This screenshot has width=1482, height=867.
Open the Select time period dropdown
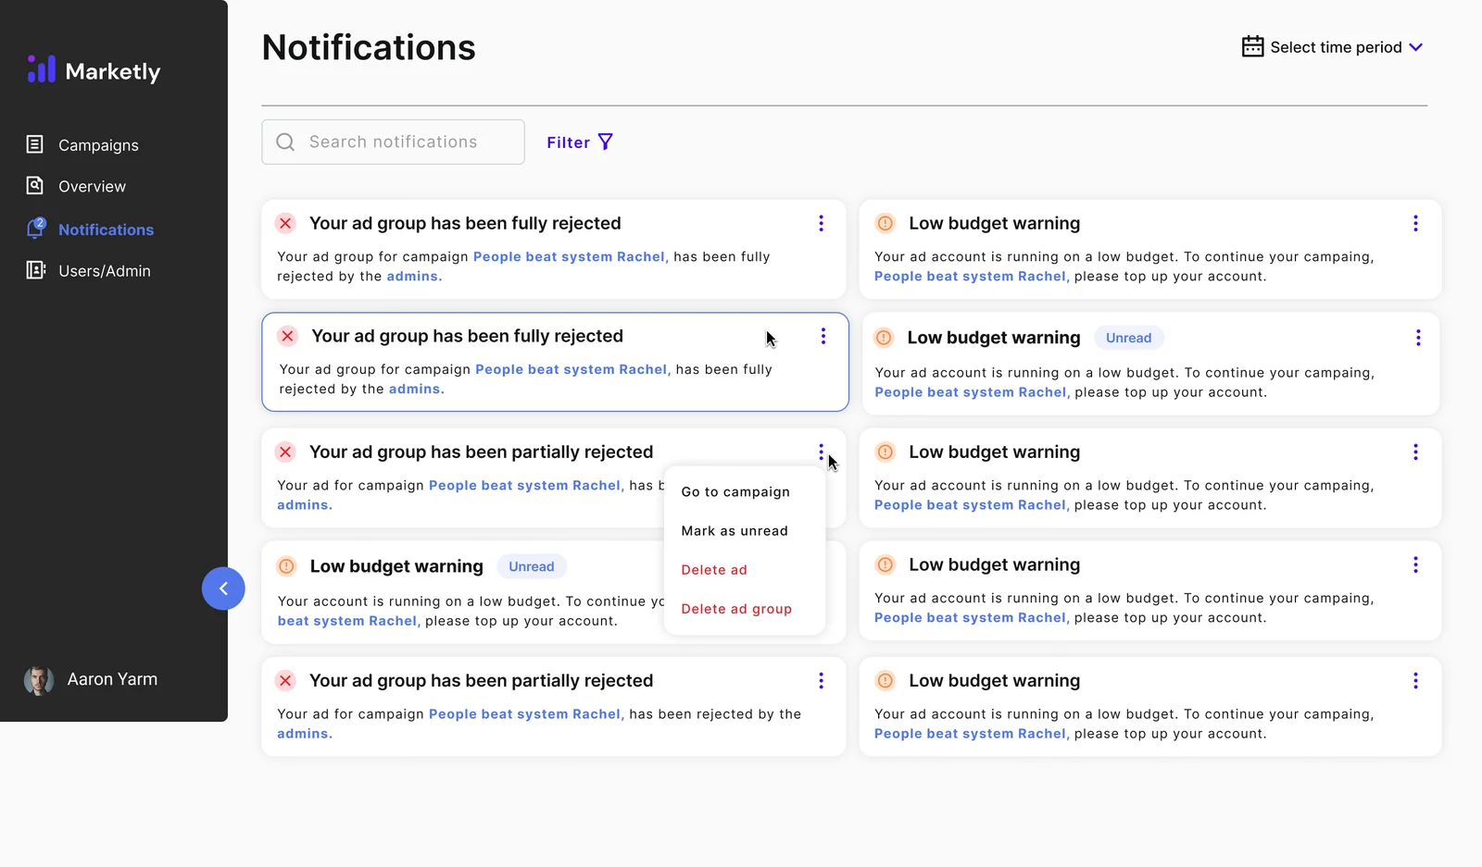click(1332, 47)
